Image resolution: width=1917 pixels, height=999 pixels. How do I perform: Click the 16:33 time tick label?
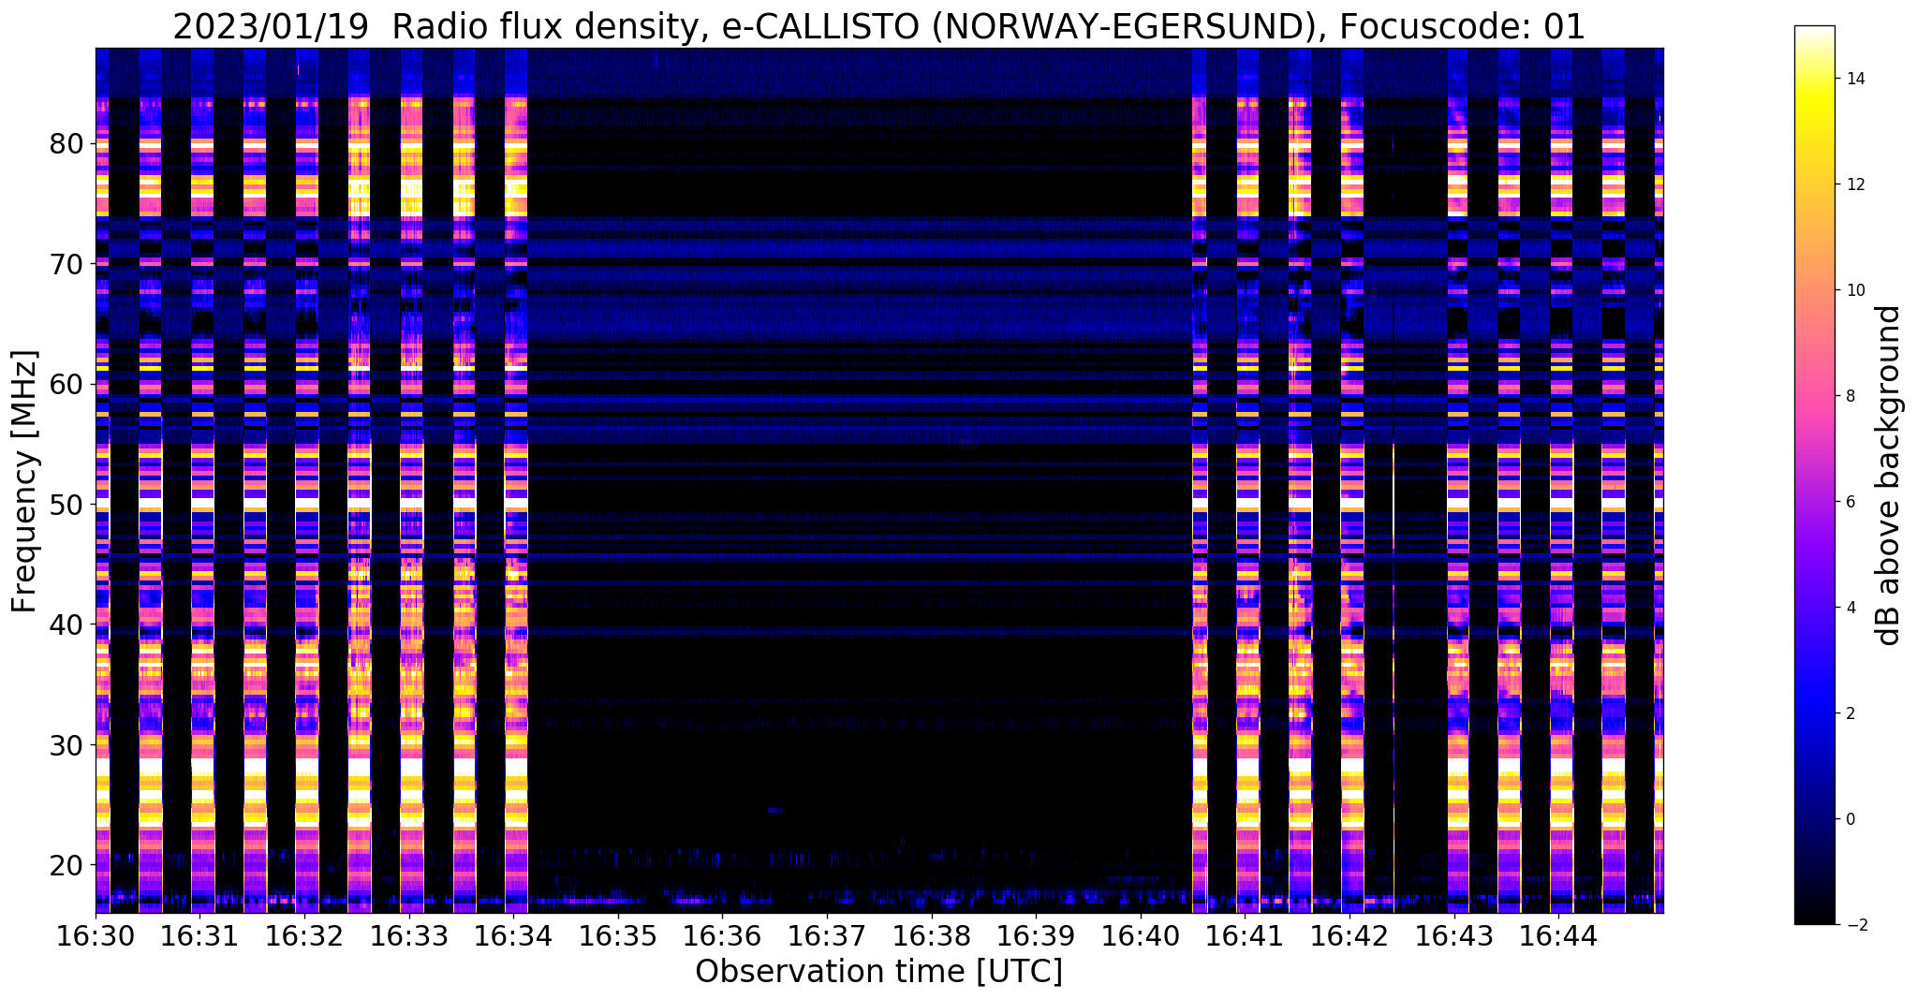point(408,936)
